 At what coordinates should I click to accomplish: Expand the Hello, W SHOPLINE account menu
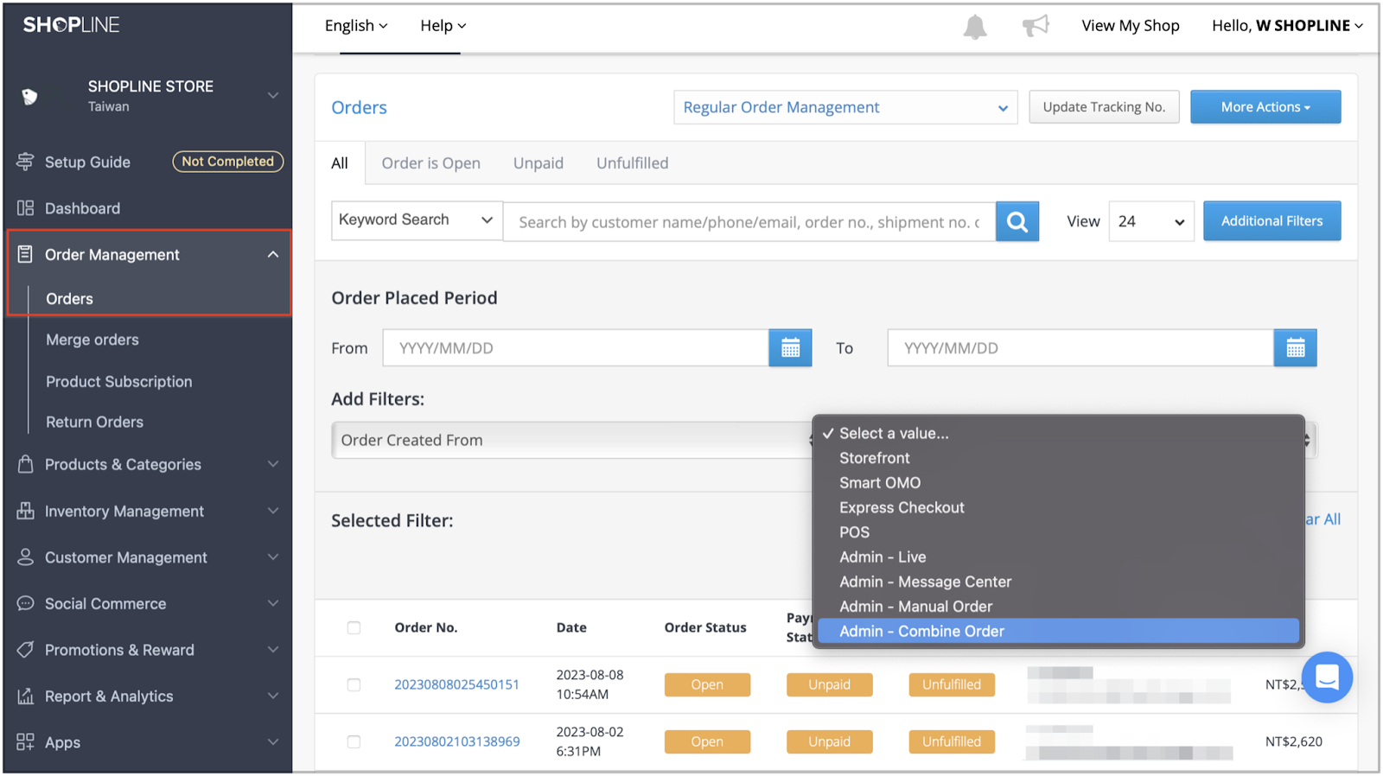pyautogui.click(x=1287, y=26)
